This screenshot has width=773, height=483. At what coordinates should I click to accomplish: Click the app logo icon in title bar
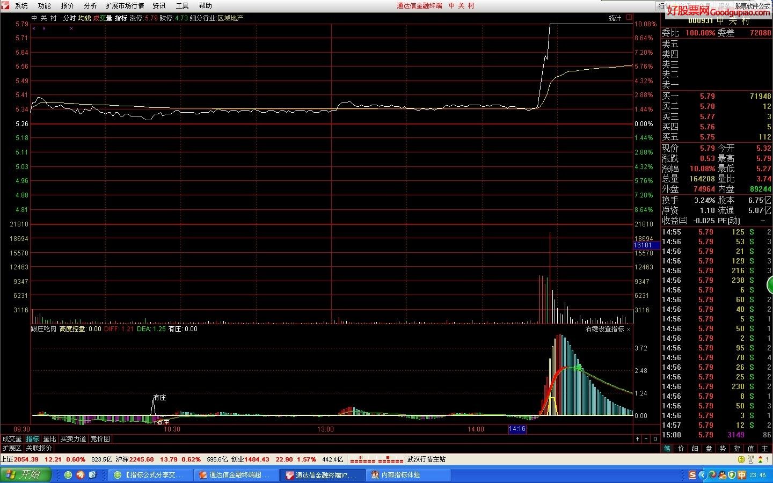(5, 5)
